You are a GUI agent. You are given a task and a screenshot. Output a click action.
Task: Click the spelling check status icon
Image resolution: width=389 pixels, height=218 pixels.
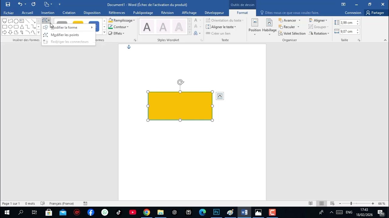point(43,203)
